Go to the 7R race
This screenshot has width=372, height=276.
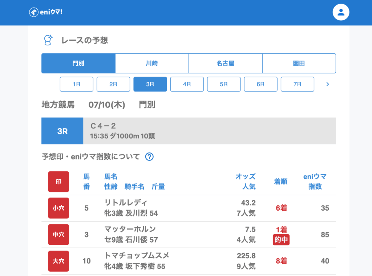coord(297,84)
